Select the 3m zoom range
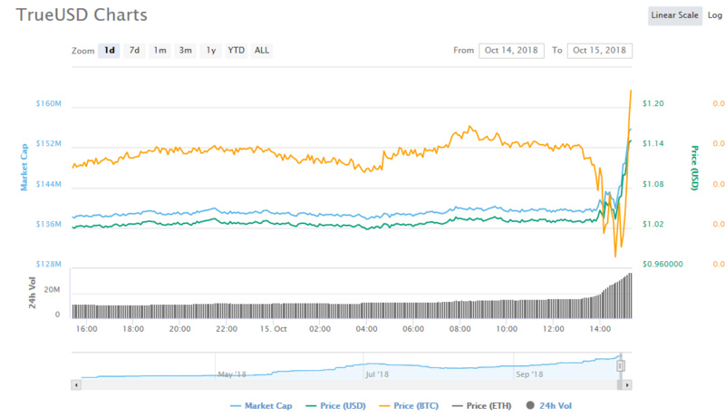 (186, 51)
